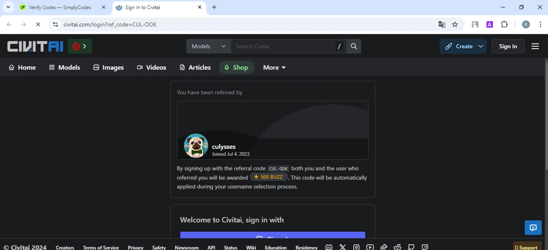
Task: Open the Chrome extensions puzzle icon
Action: [x=505, y=24]
